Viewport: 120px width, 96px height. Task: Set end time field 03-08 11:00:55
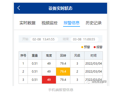click(84, 39)
